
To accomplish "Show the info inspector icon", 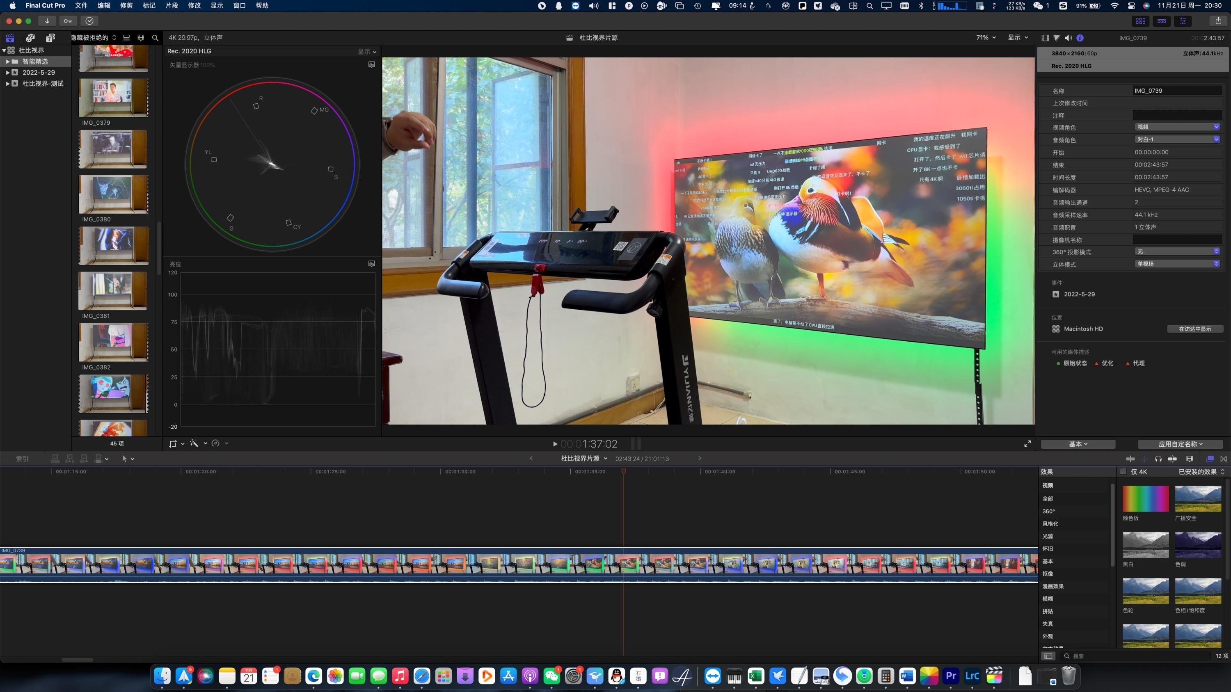I will (1080, 38).
